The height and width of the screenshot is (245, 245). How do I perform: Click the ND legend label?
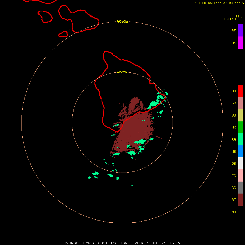point(234,212)
